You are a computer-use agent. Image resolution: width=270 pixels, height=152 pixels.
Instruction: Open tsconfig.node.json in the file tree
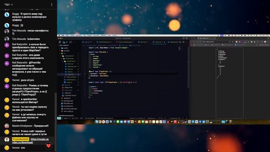pyautogui.click(x=70, y=109)
